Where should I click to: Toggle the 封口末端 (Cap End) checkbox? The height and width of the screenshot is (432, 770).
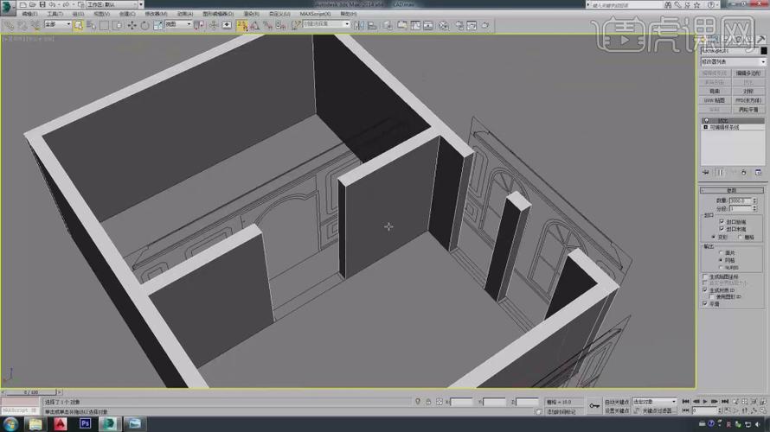pos(722,229)
